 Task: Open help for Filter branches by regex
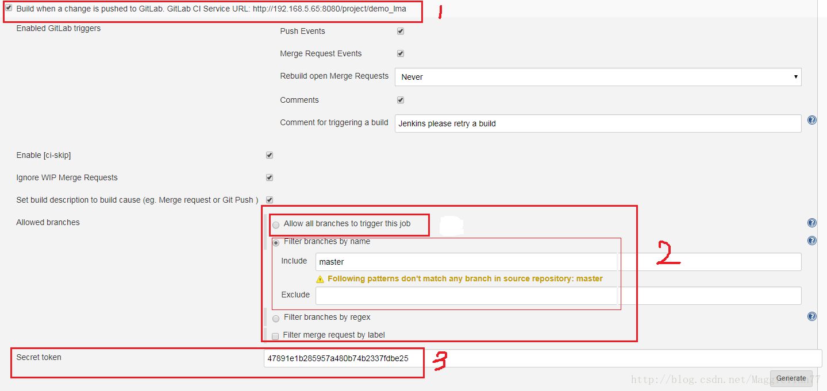coord(811,316)
